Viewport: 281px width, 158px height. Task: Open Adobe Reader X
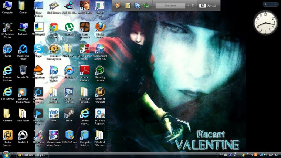85,74
